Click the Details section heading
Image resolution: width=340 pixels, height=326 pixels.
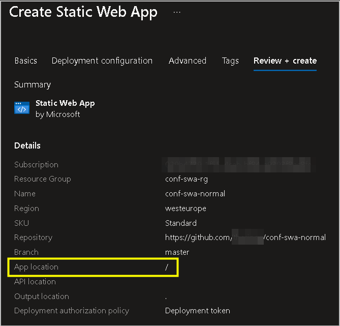(27, 145)
